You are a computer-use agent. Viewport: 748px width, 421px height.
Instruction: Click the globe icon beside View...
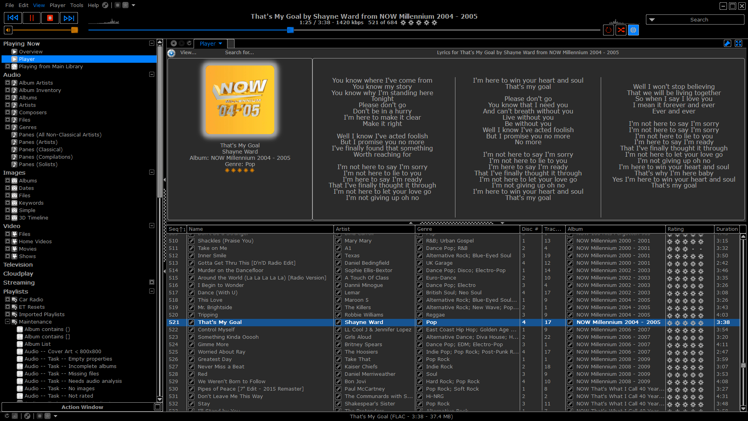coord(171,53)
